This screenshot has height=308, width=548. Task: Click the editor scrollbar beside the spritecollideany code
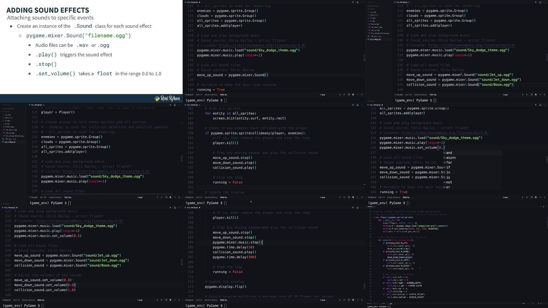coord(364,151)
